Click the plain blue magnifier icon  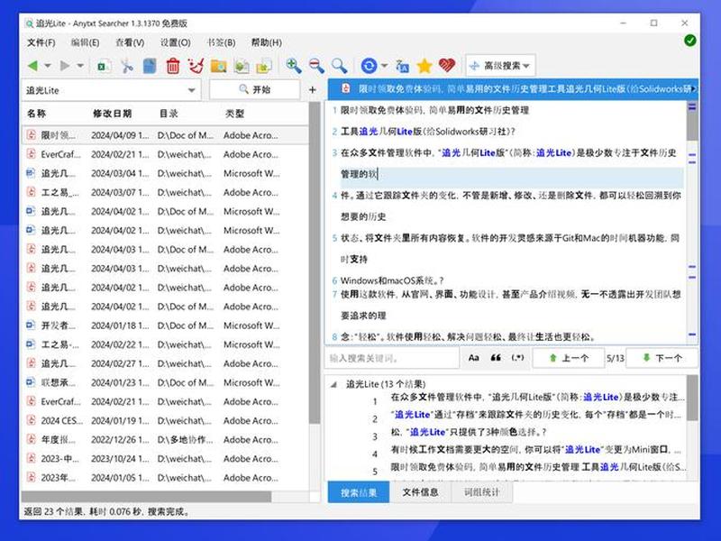click(340, 66)
